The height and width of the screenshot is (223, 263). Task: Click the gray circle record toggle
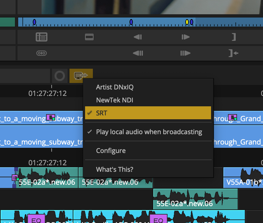(x=60, y=75)
